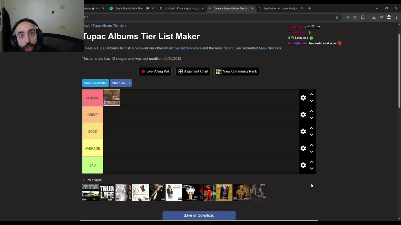Select Makaveli album cover
401x225 pixels.
click(x=224, y=192)
